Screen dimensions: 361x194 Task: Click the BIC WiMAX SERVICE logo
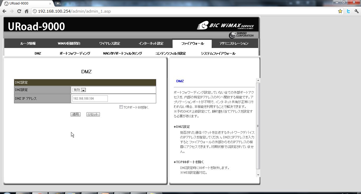(x=225, y=25)
